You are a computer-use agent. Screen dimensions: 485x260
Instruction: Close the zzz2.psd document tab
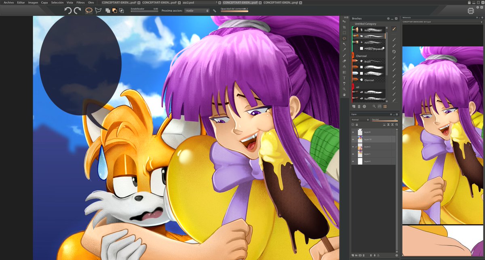pyautogui.click(x=219, y=2)
